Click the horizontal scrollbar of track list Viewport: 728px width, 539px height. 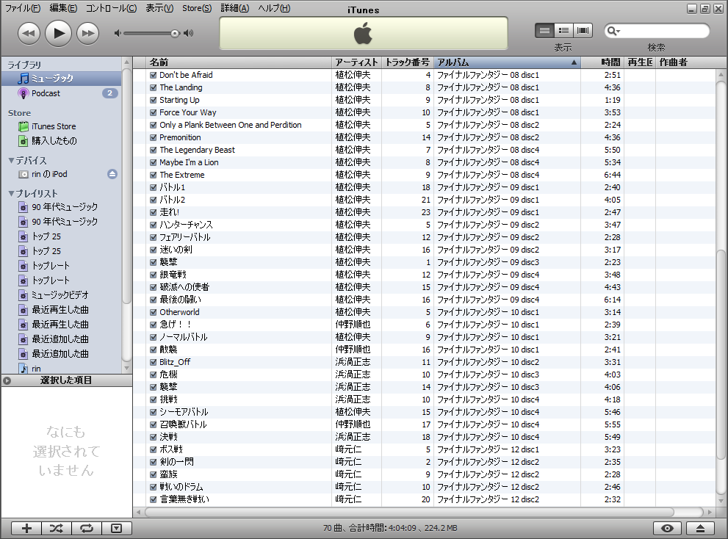409,512
